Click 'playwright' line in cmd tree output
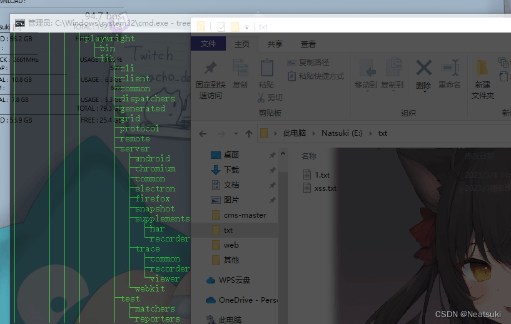The image size is (511, 324). (x=109, y=39)
